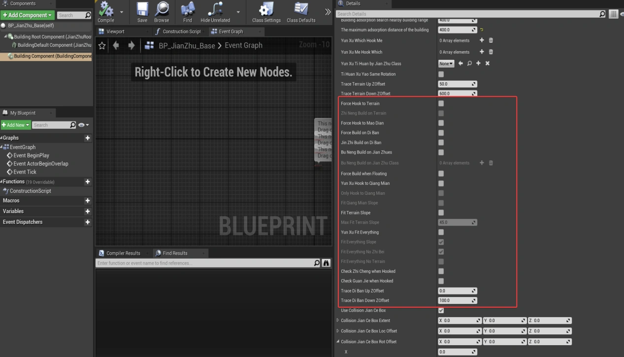Toggle Fit Terrain Slope checkbox
624x357 pixels.
click(x=441, y=213)
